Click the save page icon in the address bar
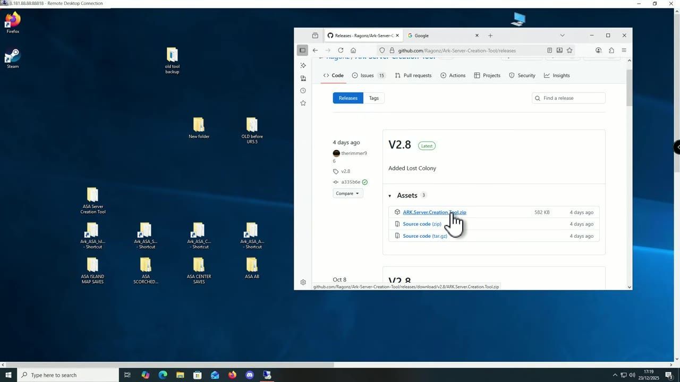This screenshot has height=382, width=680. point(559,50)
